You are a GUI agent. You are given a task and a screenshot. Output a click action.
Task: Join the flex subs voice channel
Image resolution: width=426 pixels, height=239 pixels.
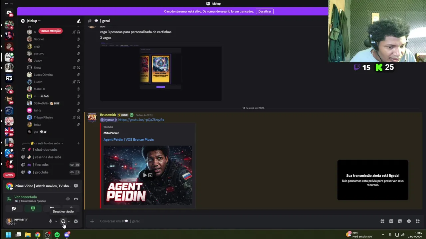[x=50, y=165]
